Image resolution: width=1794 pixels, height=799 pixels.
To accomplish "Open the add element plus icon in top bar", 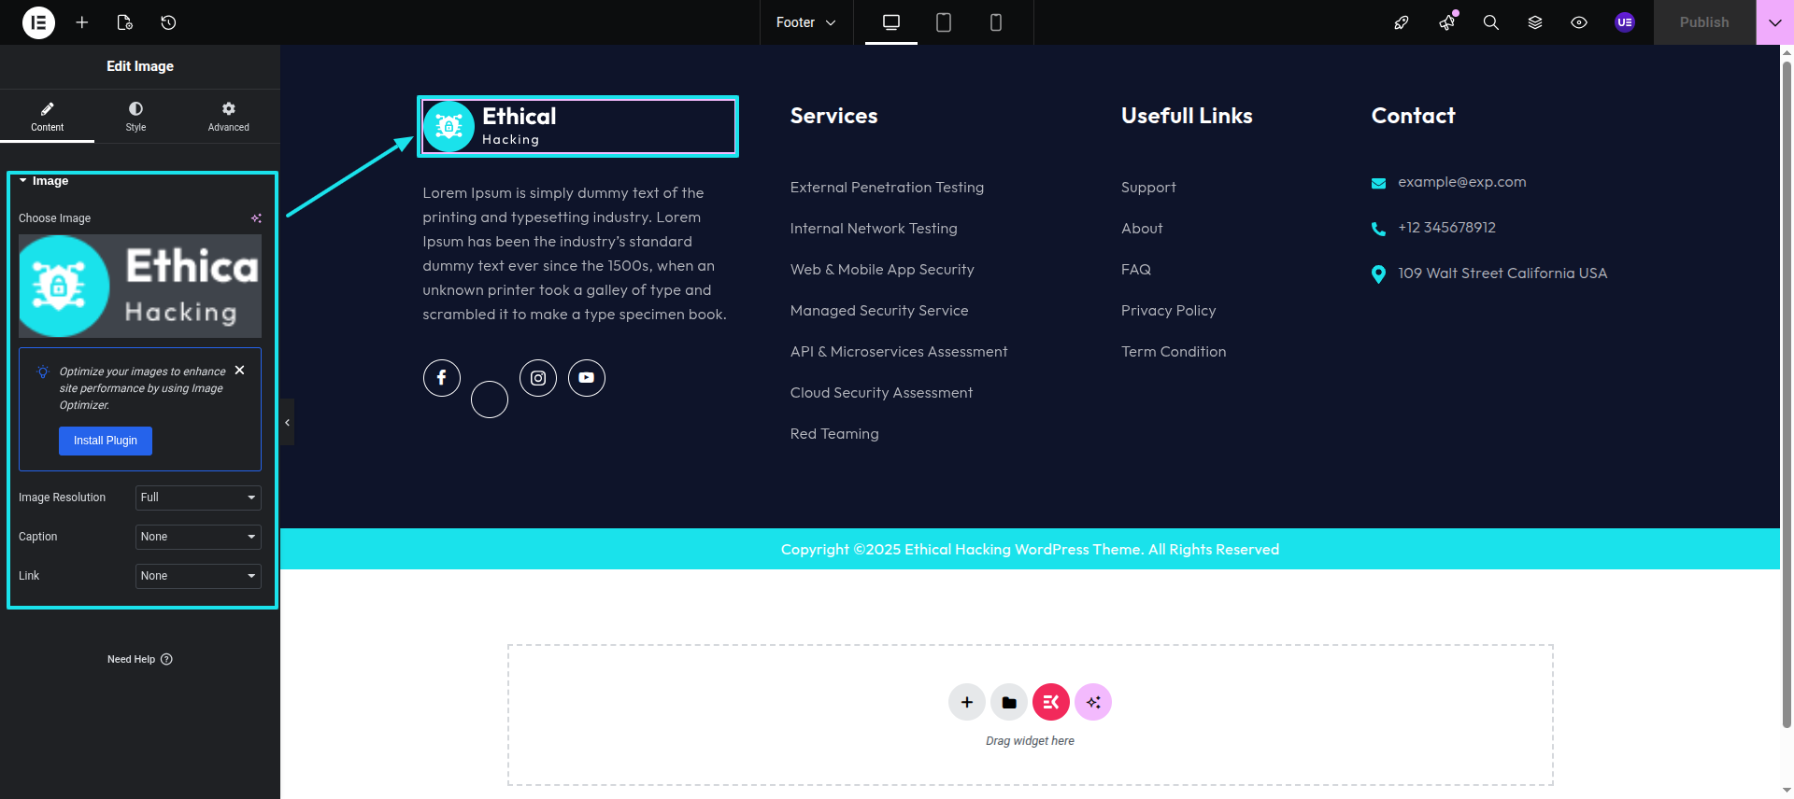I will click(82, 22).
